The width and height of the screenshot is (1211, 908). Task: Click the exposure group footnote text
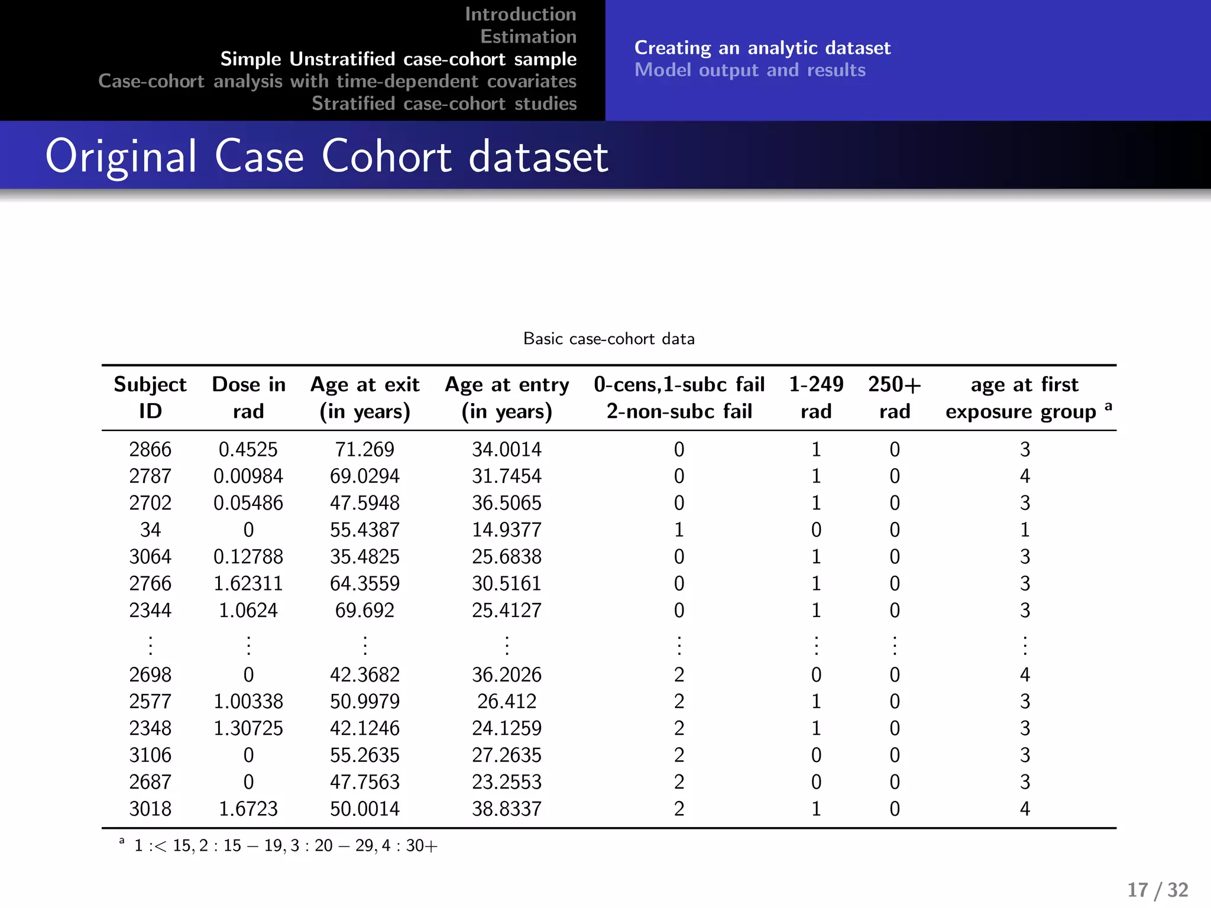coord(279,845)
